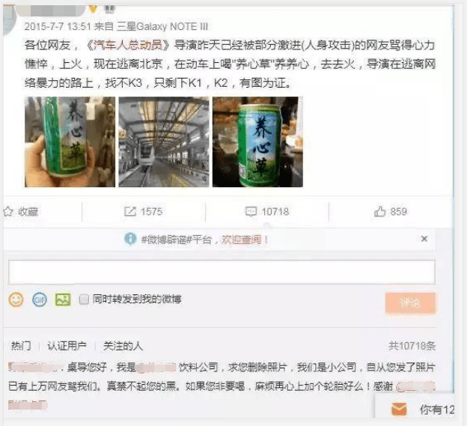Open comments via the 10718 bubble icon
Screen dimensions: 467x426
(x=251, y=212)
